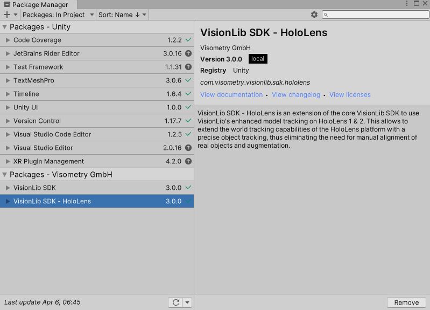
Task: Select the Code Coverage package
Action: click(x=97, y=40)
